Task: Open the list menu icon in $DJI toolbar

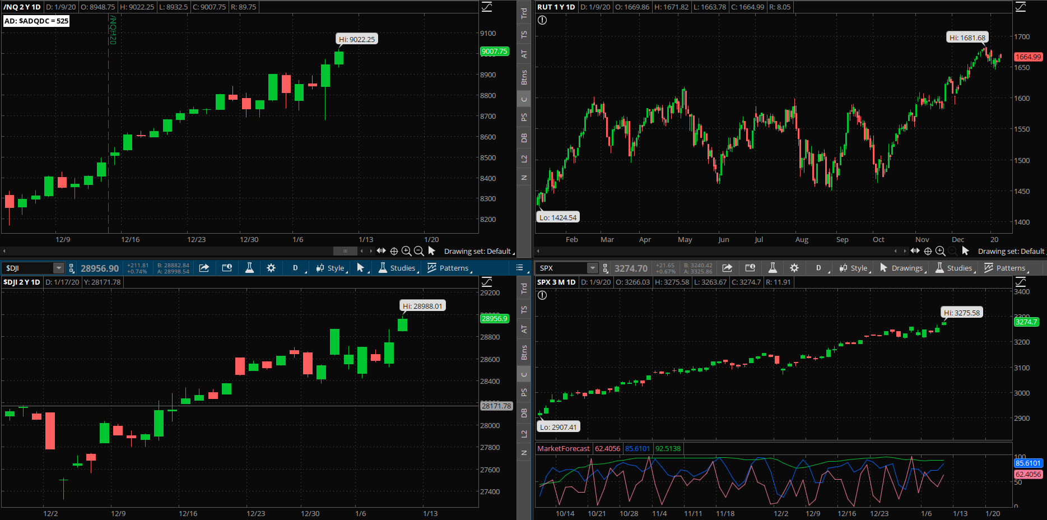Action: (519, 268)
